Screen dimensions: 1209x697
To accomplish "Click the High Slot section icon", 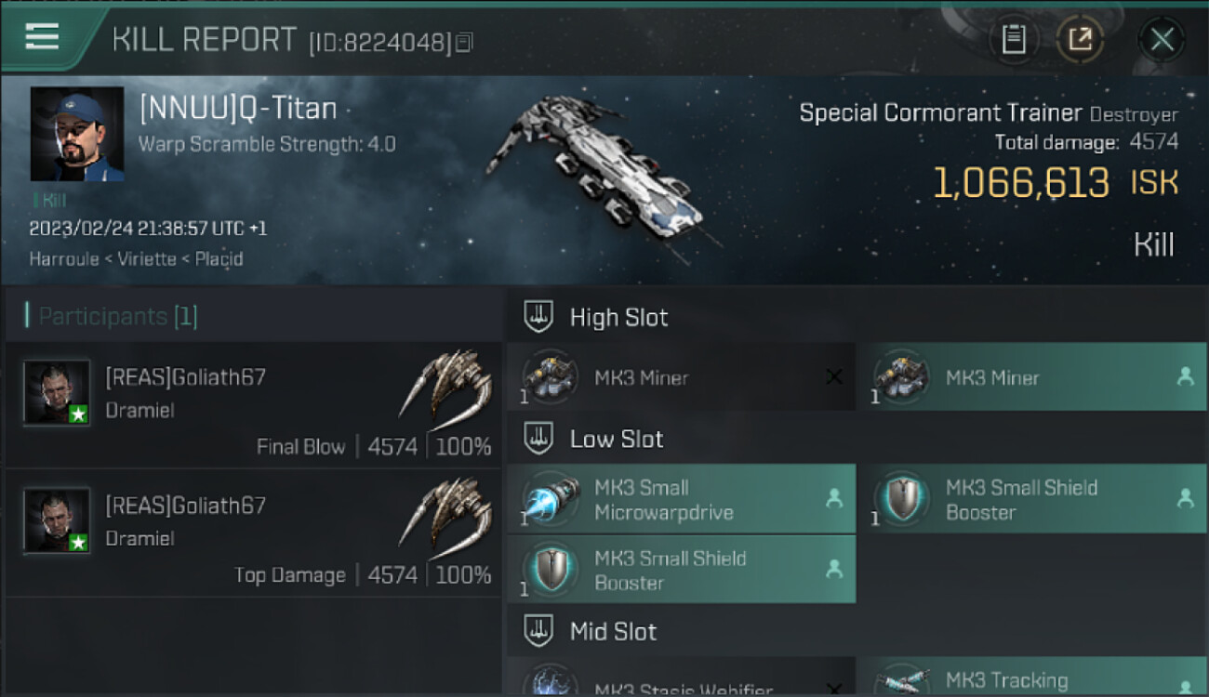I will (x=539, y=317).
